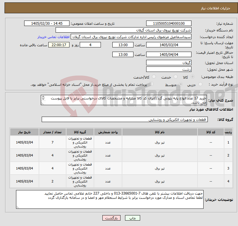Screen dimensions: 238x226
Task: Click the گروه کالا table column header
Action: pos(80,132)
